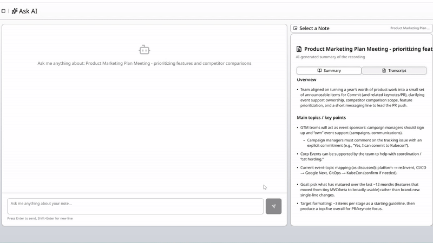The width and height of the screenshot is (433, 243).
Task: Click the 'Ask AI' header title
Action: (28, 11)
